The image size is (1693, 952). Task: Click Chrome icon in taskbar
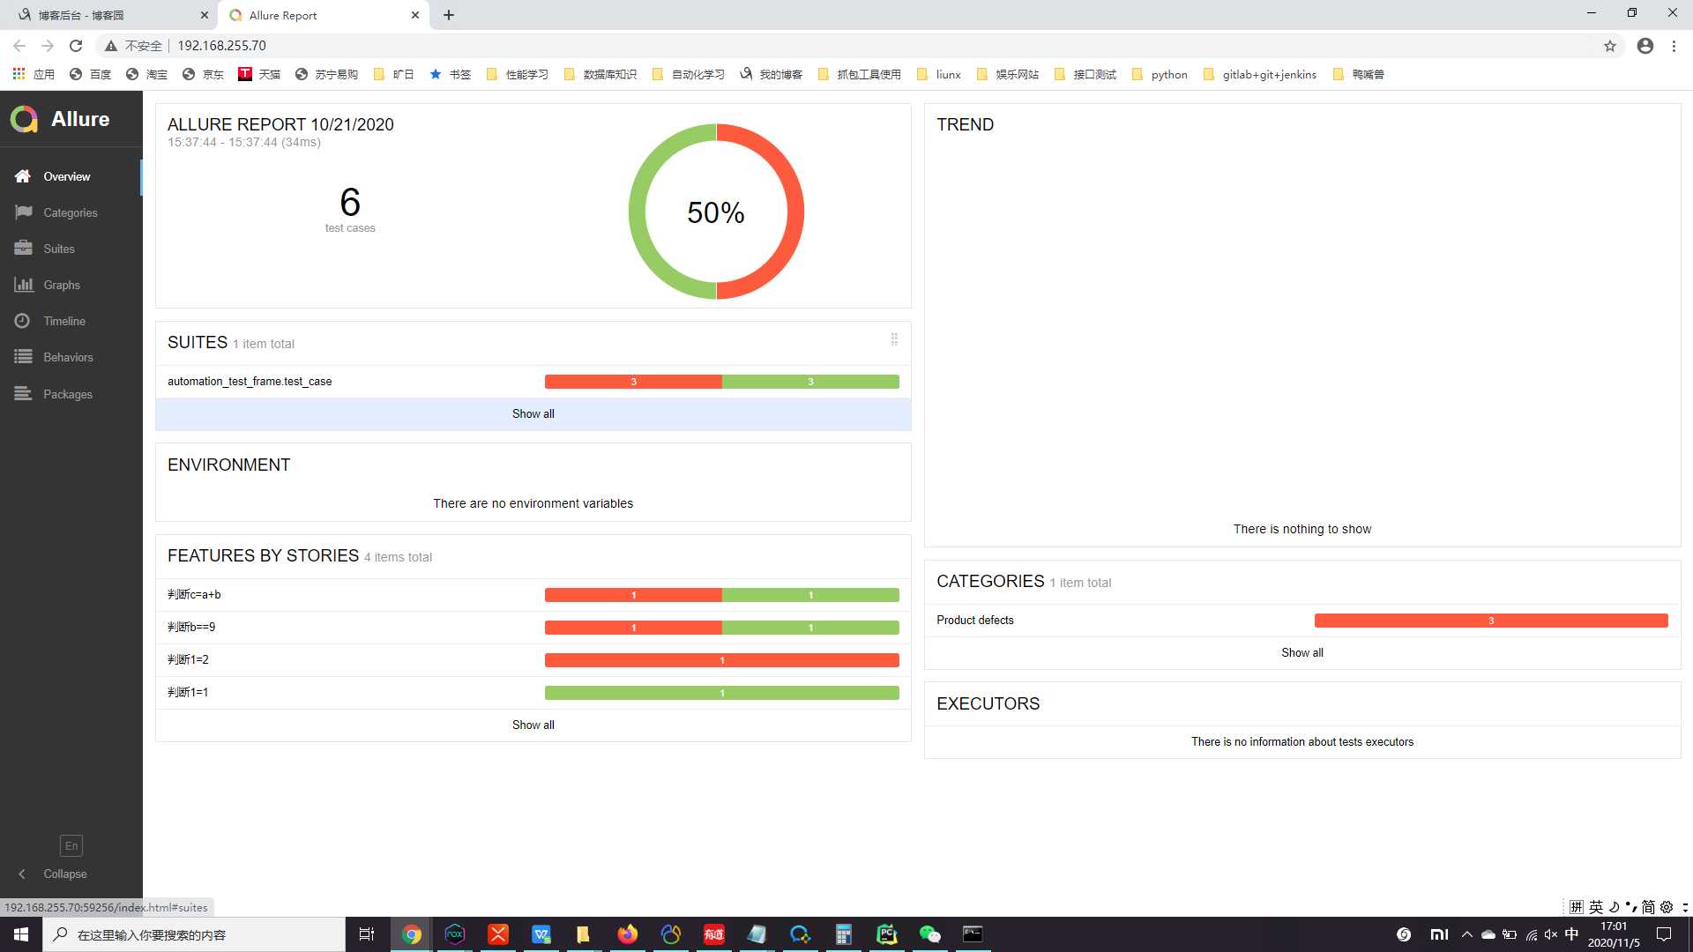click(x=412, y=934)
